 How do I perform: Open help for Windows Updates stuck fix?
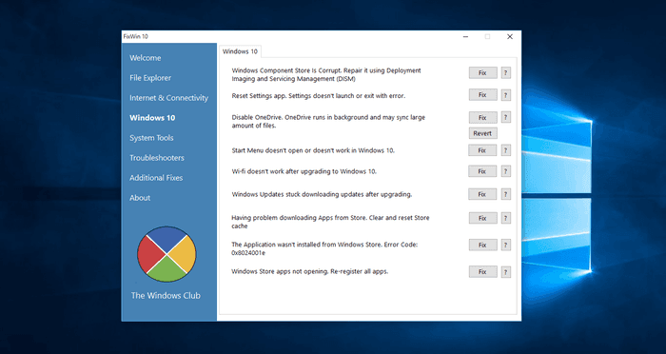[x=505, y=194]
